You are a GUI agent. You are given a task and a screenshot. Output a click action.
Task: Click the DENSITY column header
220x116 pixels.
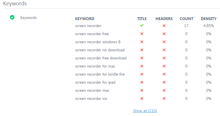pyautogui.click(x=209, y=19)
